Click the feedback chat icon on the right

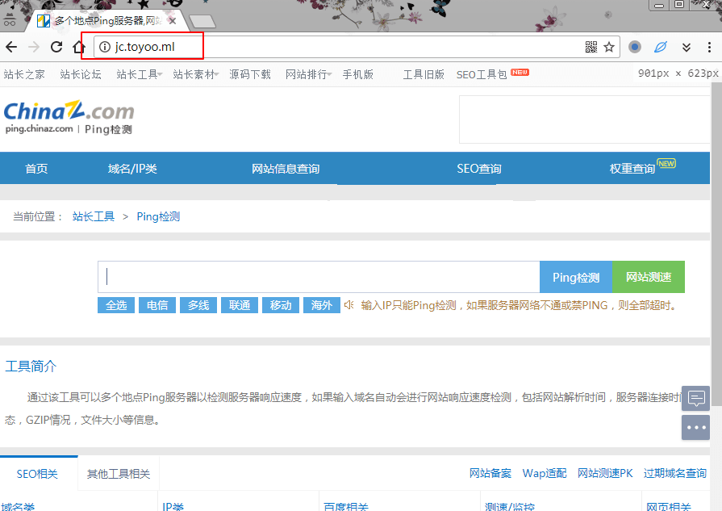click(x=695, y=398)
